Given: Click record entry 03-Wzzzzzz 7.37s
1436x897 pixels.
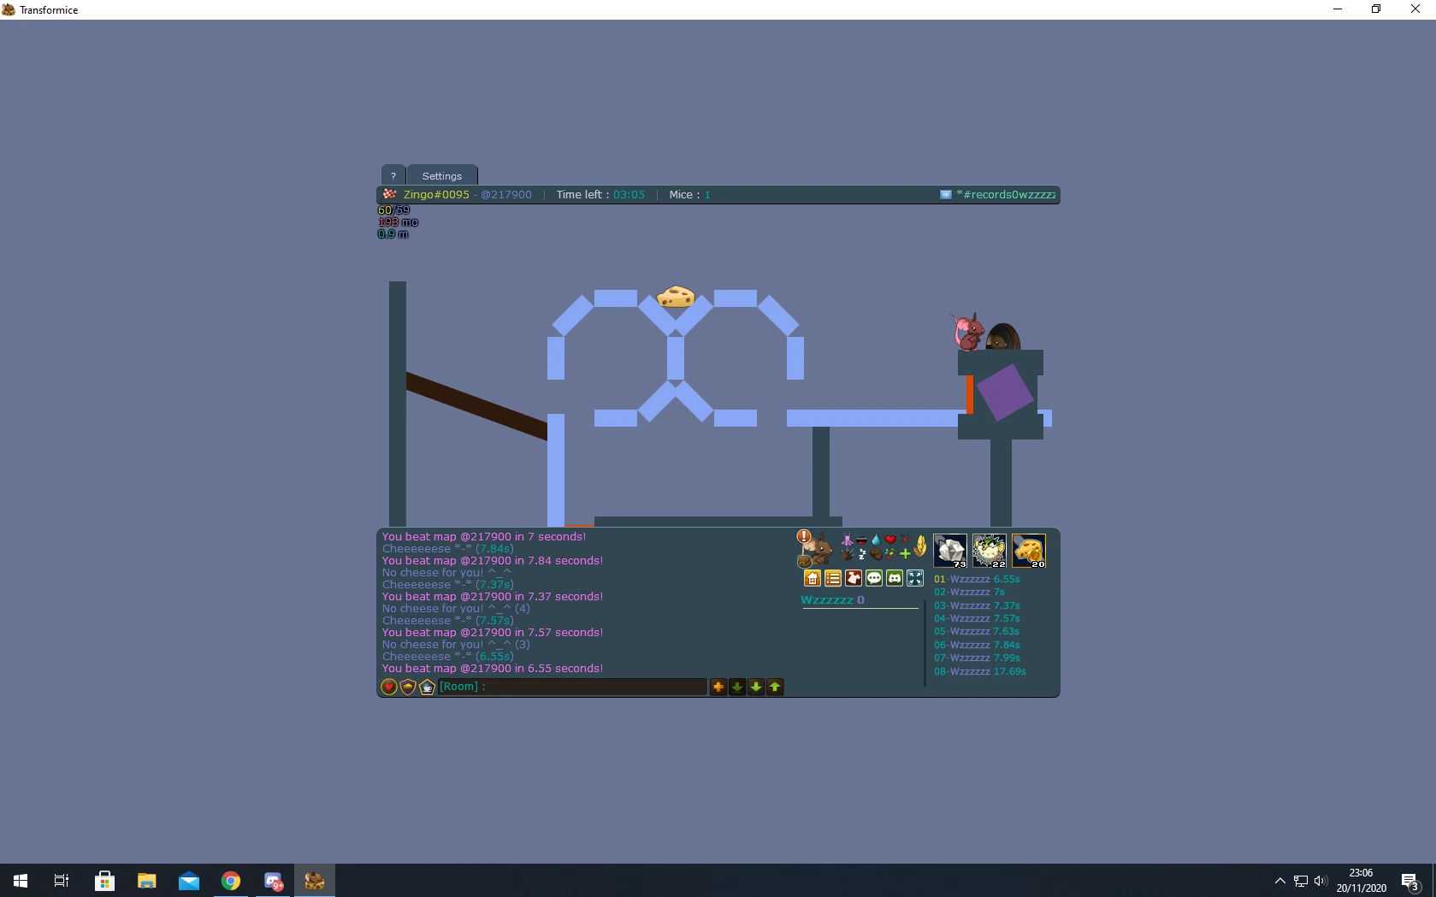Looking at the screenshot, I should 977,605.
